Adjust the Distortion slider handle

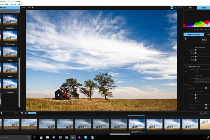coord(206,88)
